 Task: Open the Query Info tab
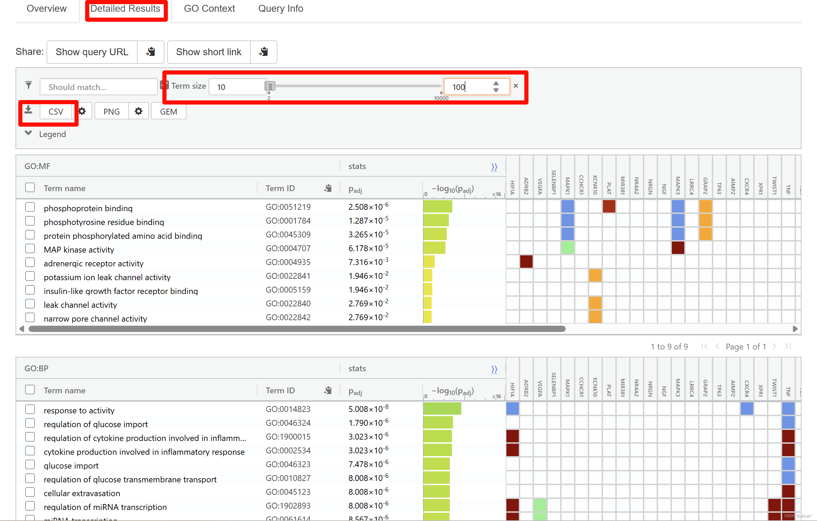[x=281, y=9]
